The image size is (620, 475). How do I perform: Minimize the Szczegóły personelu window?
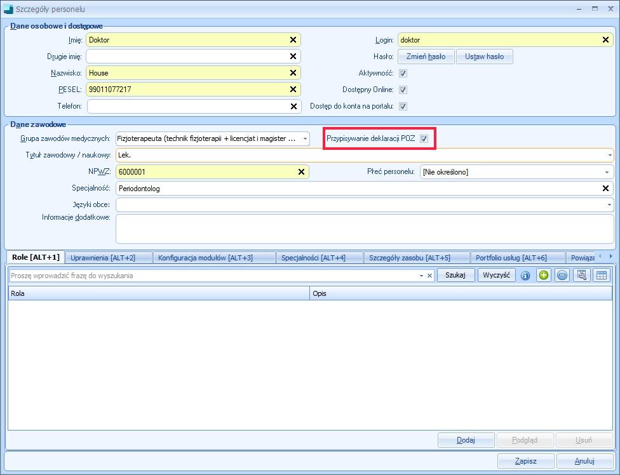pyautogui.click(x=579, y=9)
